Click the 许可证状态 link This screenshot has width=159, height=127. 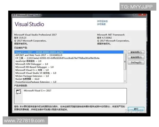tap(102, 21)
